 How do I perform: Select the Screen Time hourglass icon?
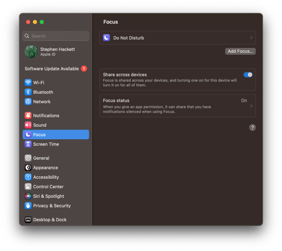point(28,144)
